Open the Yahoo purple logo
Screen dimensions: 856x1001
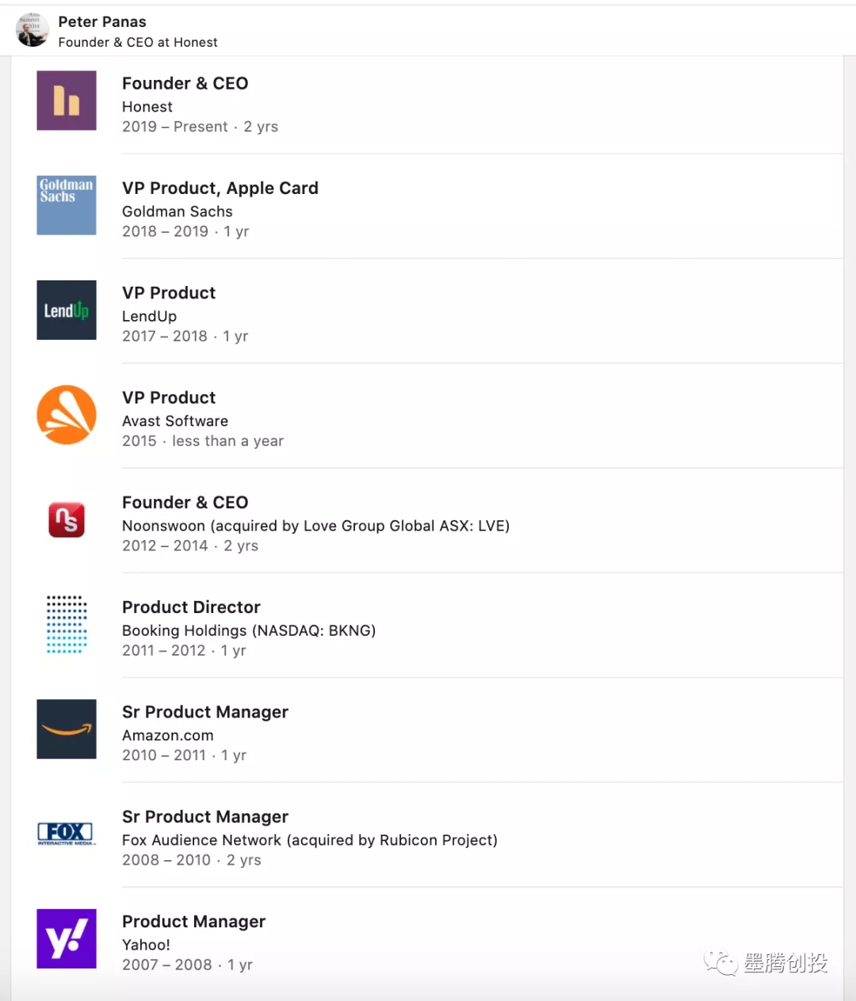(x=67, y=938)
